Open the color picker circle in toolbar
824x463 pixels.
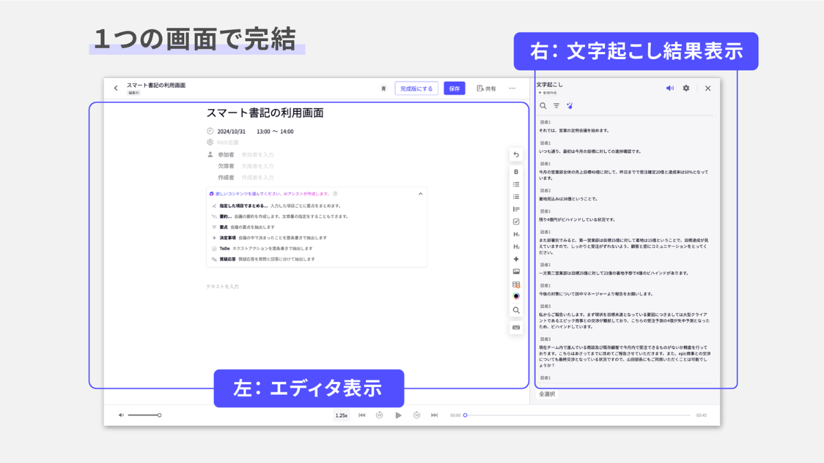(x=516, y=296)
